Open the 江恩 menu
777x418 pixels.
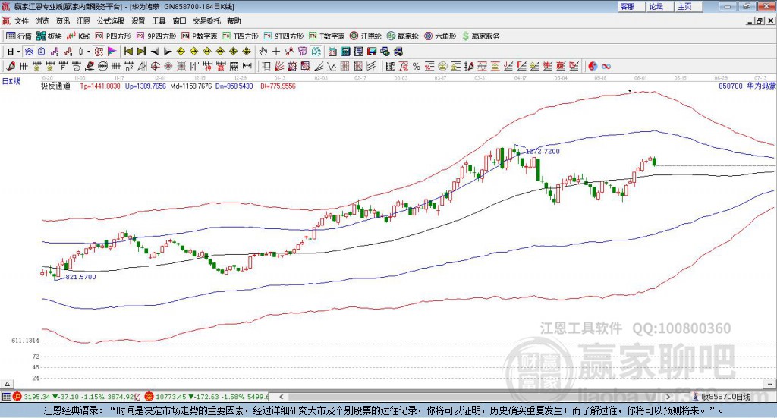point(83,20)
